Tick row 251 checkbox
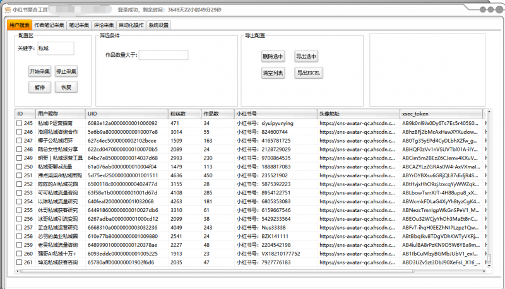 (20, 175)
